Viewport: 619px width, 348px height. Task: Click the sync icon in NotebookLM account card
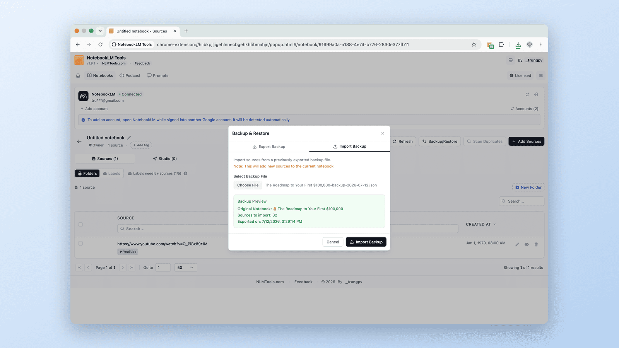[527, 94]
